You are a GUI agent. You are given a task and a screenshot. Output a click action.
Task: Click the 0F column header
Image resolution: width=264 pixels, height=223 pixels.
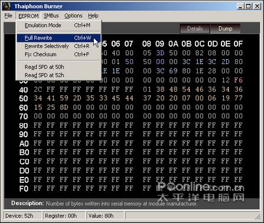click(238, 44)
